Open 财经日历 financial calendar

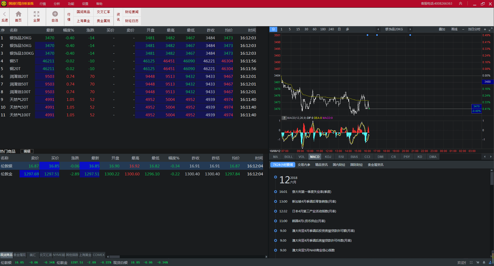(132, 21)
